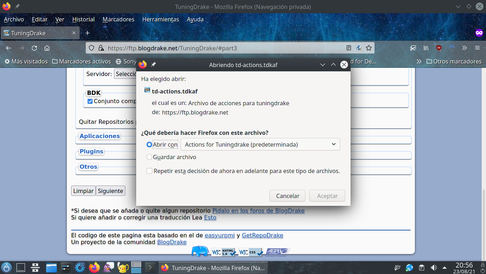This screenshot has width=486, height=274.
Task: Expand the Otros section
Action: pos(88,167)
